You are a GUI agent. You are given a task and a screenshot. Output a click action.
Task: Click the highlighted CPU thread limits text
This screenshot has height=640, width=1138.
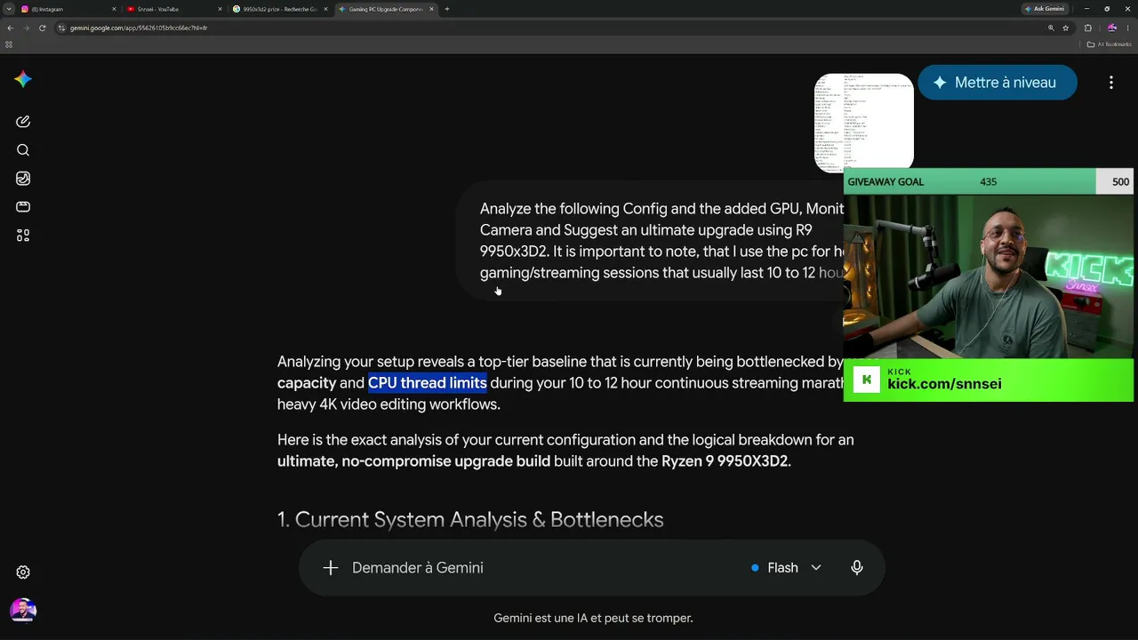[x=428, y=383]
